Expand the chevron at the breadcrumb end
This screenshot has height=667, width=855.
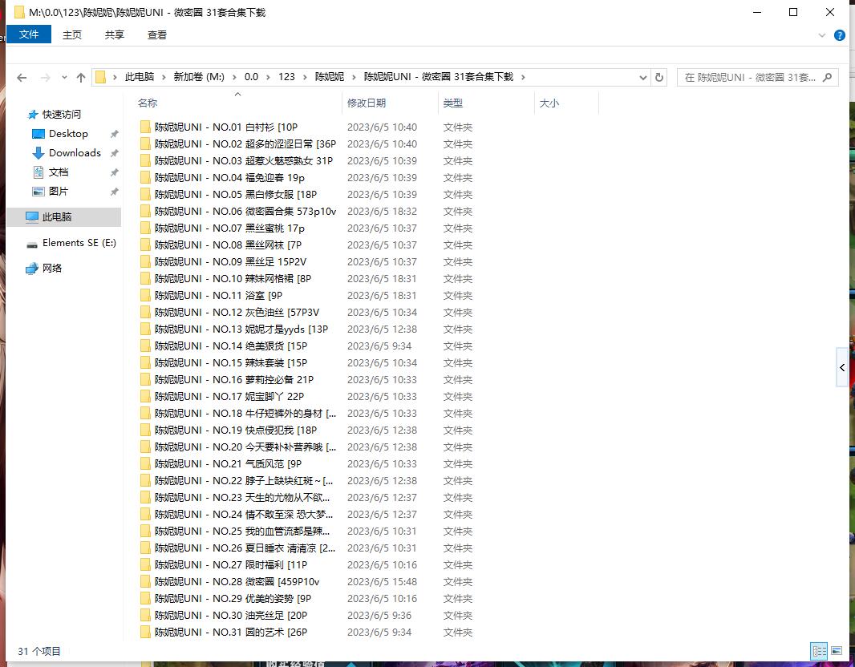523,78
